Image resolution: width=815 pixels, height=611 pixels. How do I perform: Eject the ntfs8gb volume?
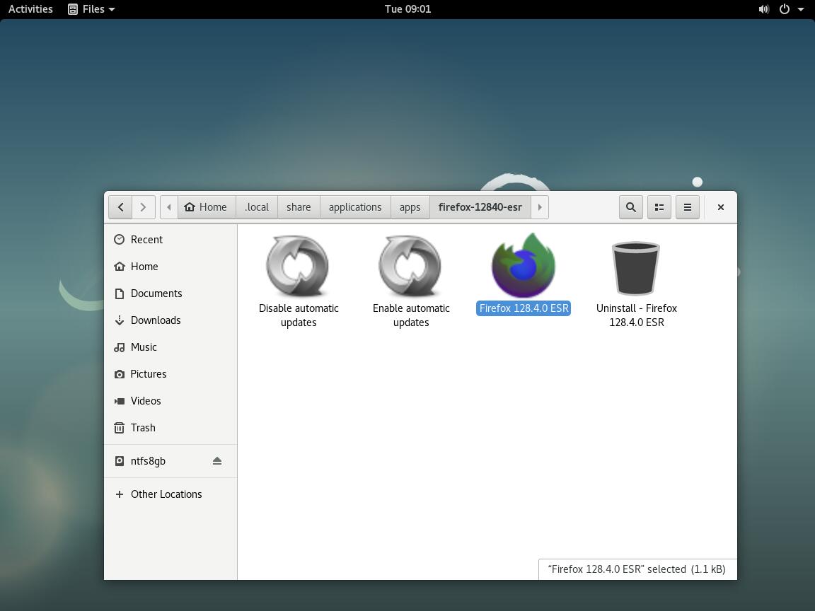(x=217, y=461)
